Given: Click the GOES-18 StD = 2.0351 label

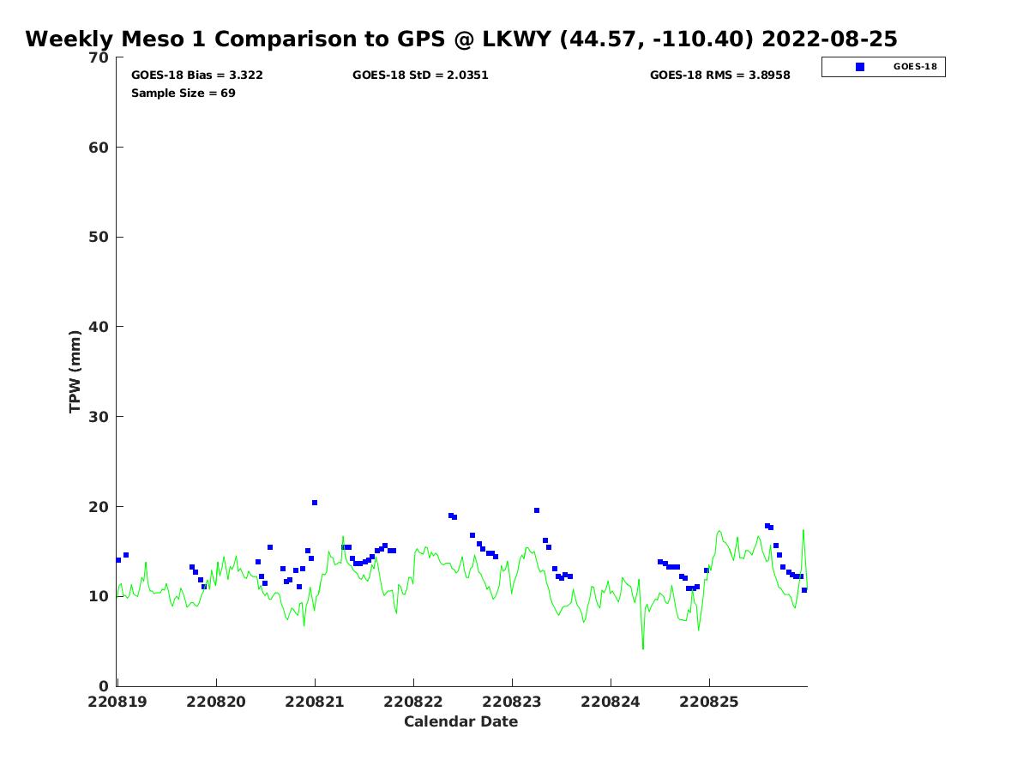Looking at the screenshot, I should pyautogui.click(x=420, y=75).
